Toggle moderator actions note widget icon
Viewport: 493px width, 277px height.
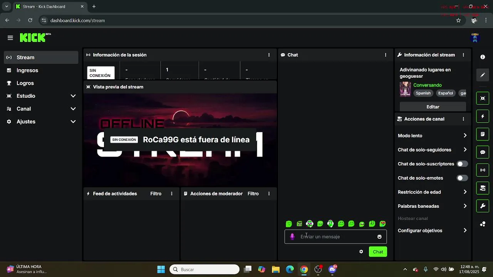coord(483,134)
